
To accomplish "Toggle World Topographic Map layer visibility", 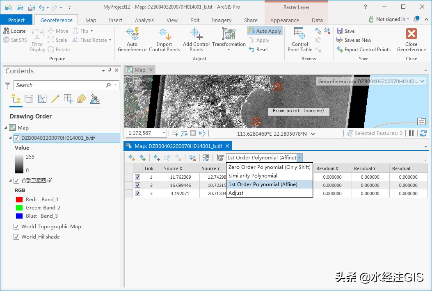I will (16, 227).
